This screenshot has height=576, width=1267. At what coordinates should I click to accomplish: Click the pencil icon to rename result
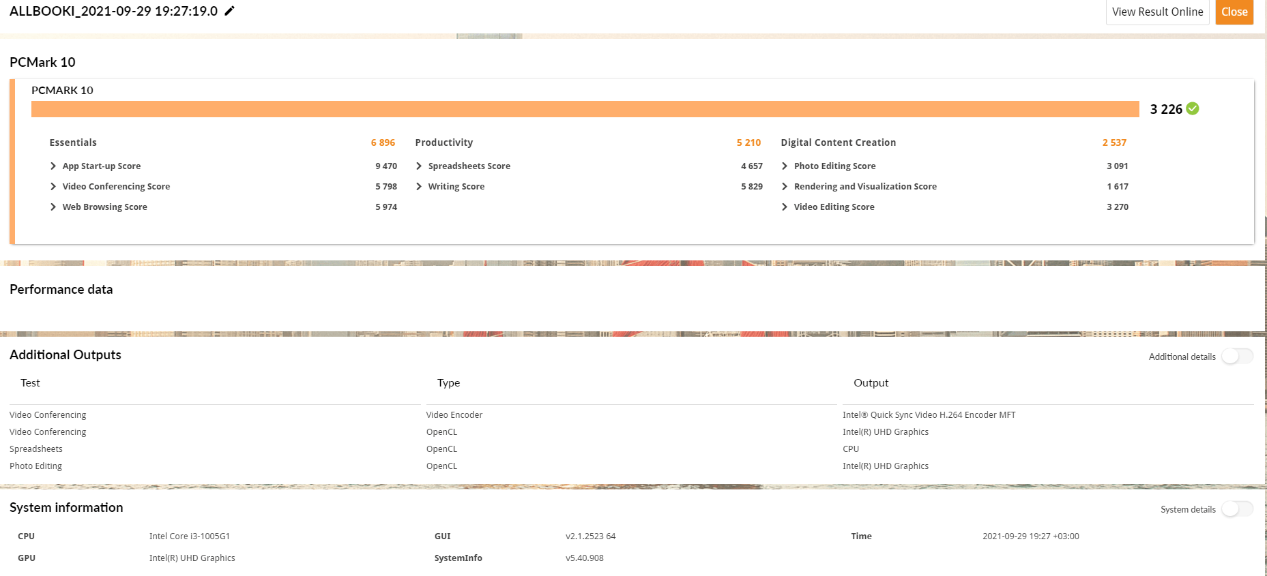(x=230, y=11)
